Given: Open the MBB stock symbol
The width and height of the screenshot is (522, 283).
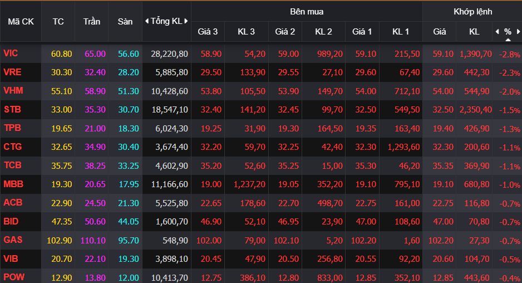Looking at the screenshot, I should click(13, 184).
